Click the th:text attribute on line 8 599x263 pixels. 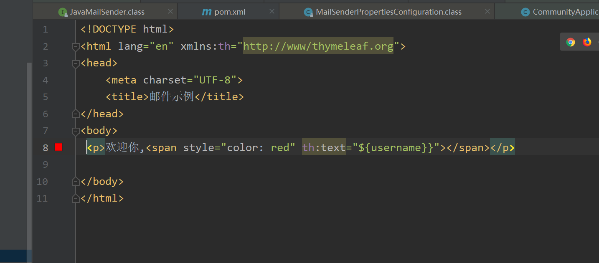(324, 147)
